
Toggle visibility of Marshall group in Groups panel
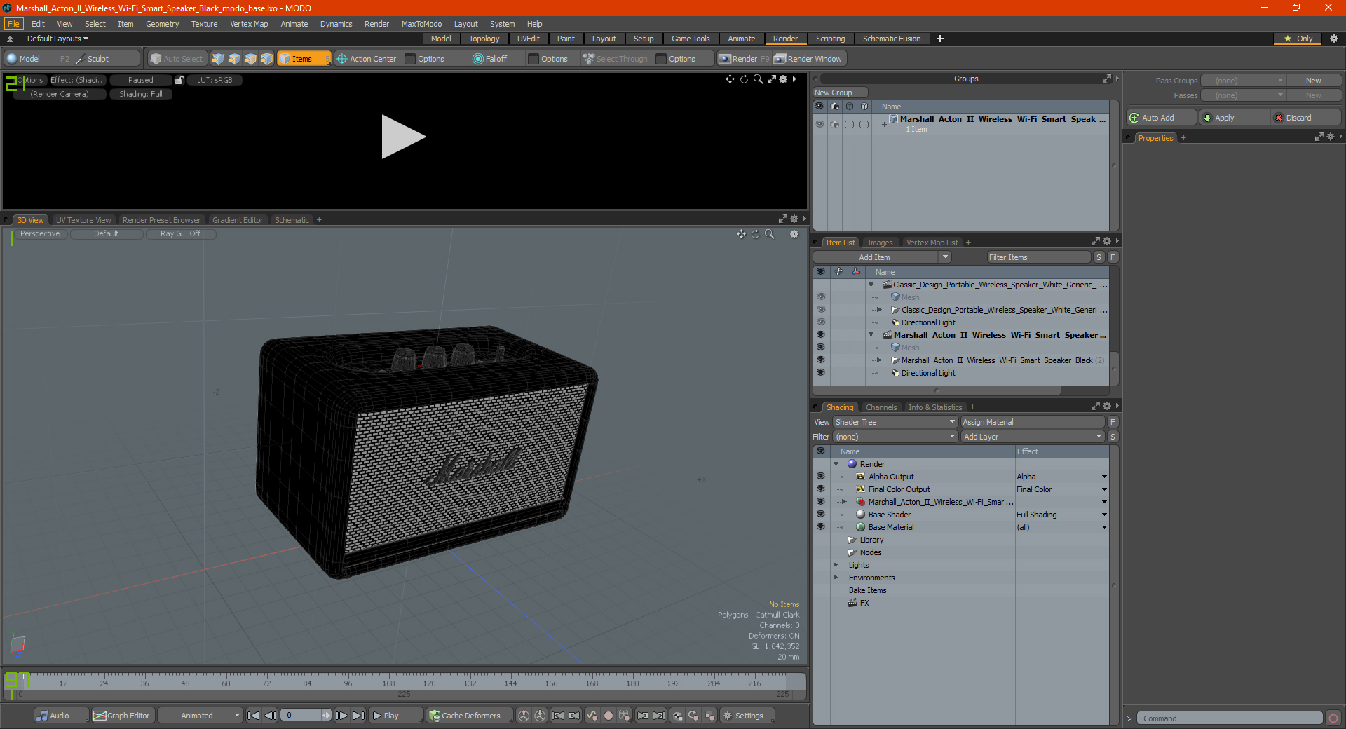coord(819,124)
